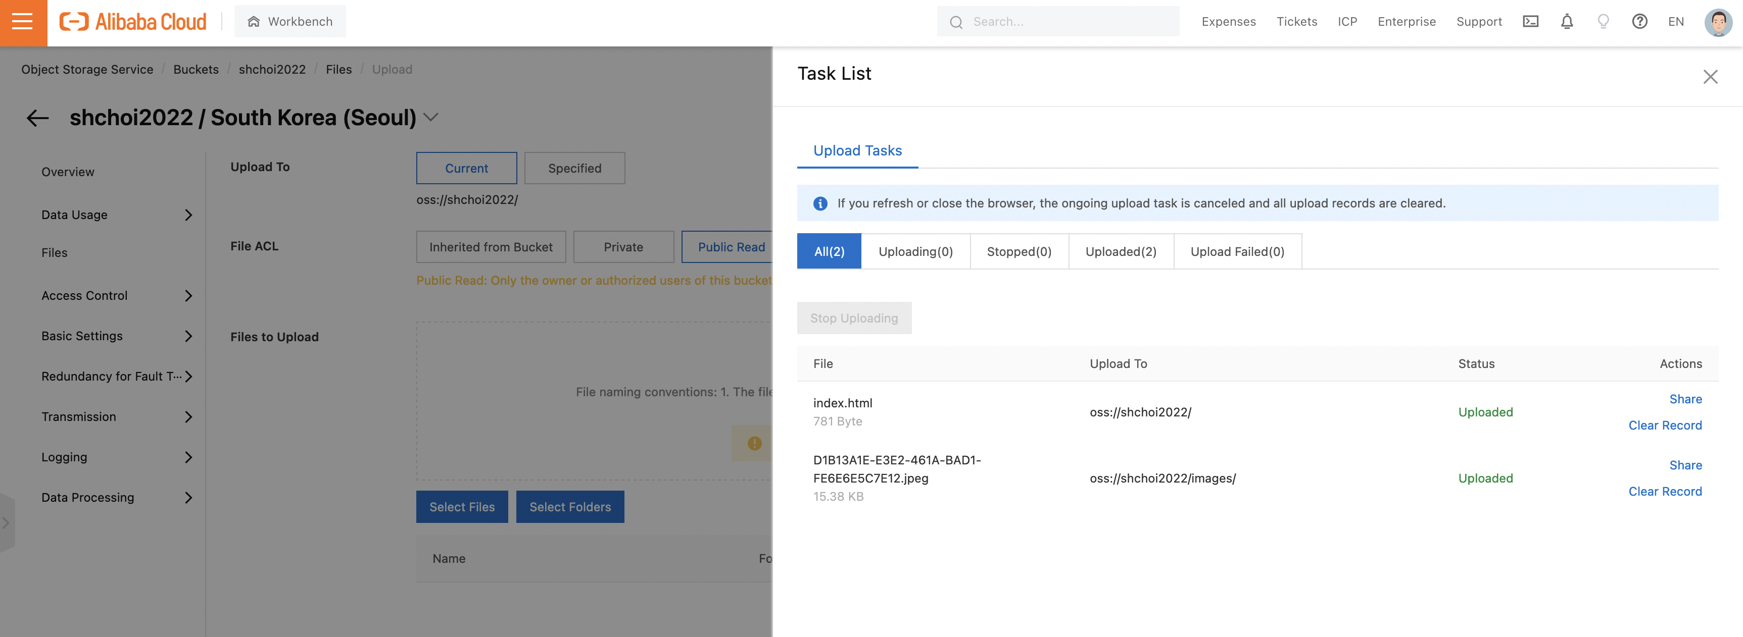Open the bucket switcher dropdown chevron
This screenshot has height=637, width=1743.
pos(431,118)
